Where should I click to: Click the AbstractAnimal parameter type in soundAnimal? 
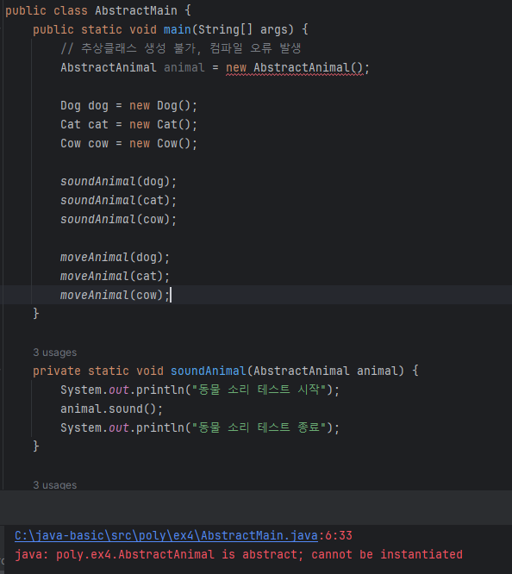tap(301, 371)
